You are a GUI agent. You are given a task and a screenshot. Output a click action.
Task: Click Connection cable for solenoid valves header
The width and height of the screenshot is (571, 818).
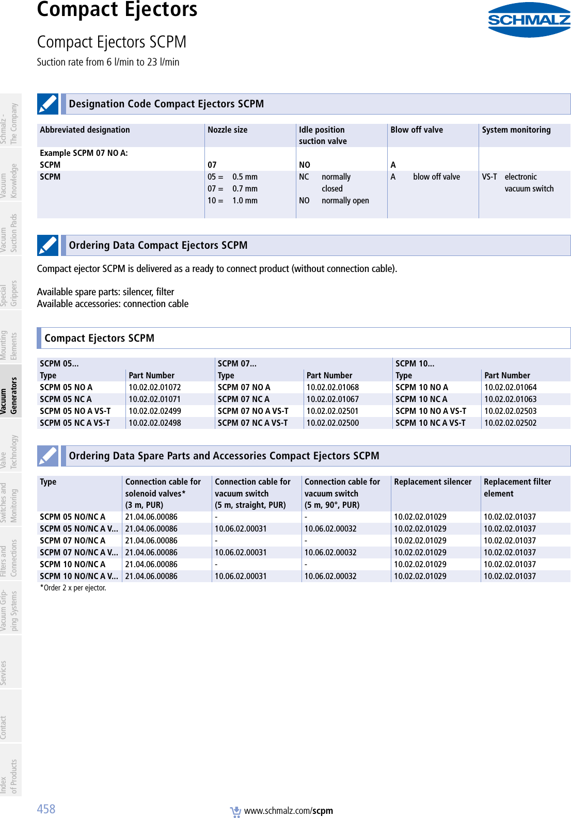click(163, 493)
